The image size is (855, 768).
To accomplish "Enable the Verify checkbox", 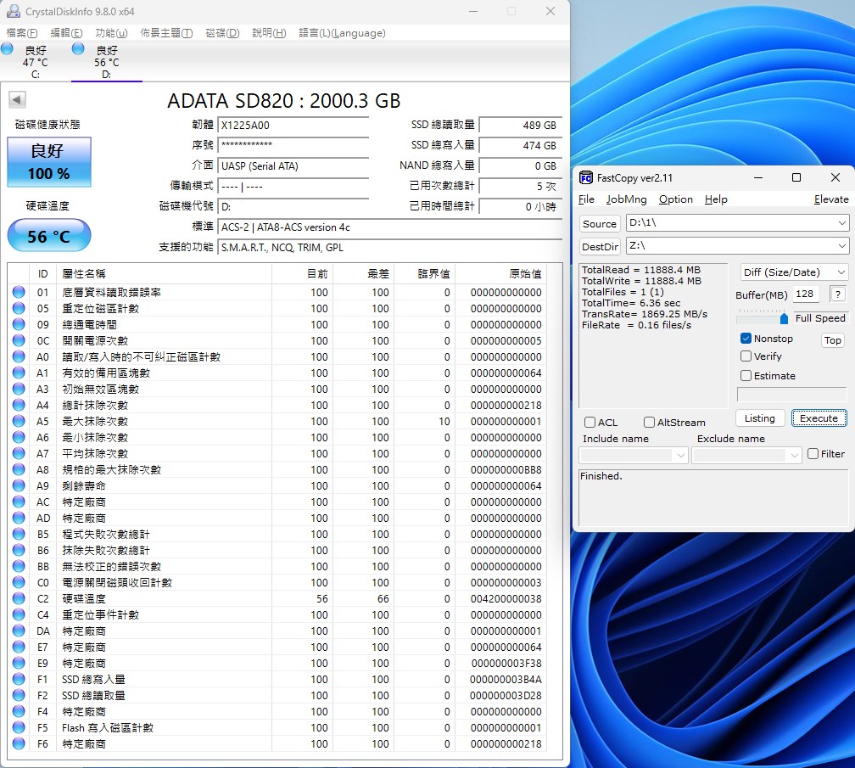I will coord(746,356).
